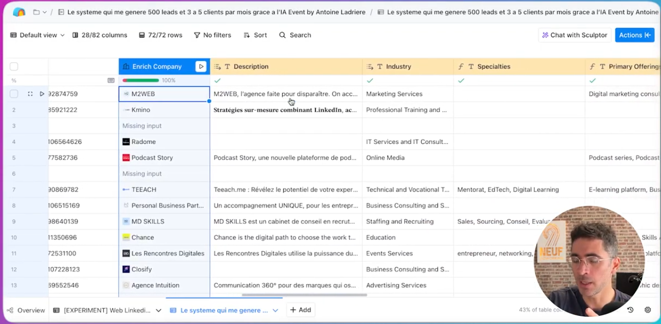Image resolution: width=661 pixels, height=324 pixels.
Task: Click the Industry column mapping icon
Action: coord(370,66)
